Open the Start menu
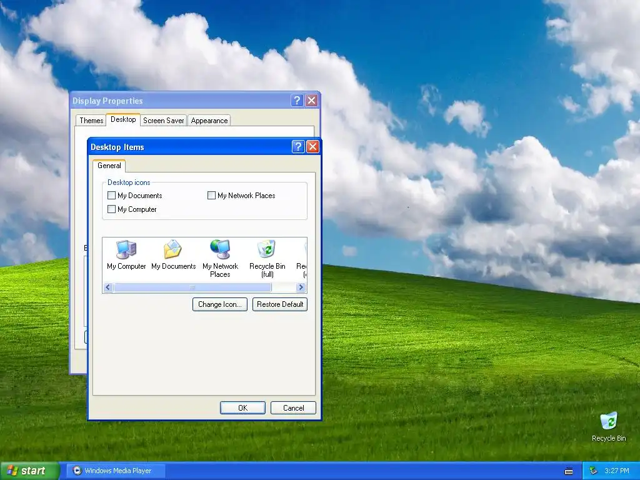Screen dimensions: 640x480 [x=29, y=471]
